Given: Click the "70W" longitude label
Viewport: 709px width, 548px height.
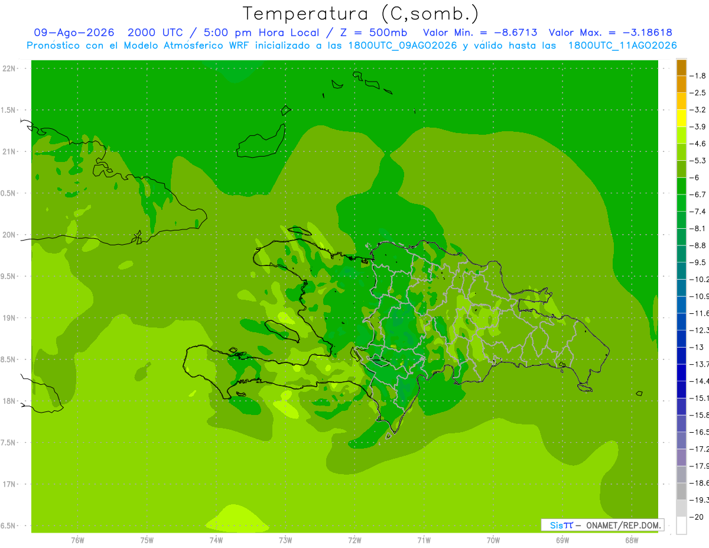Looking at the screenshot, I should point(493,540).
